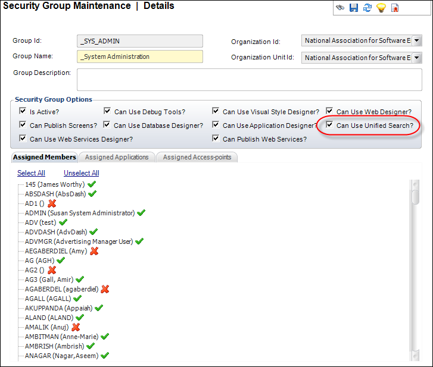Image resolution: width=433 pixels, height=367 pixels.
Task: Click the Group Name input field
Action: click(x=140, y=57)
